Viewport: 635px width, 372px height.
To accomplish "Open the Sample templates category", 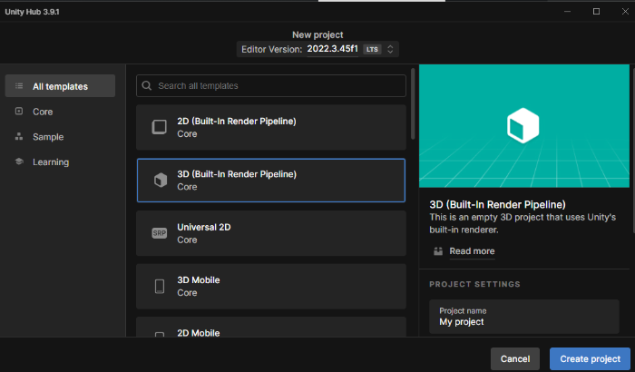I will click(x=60, y=137).
